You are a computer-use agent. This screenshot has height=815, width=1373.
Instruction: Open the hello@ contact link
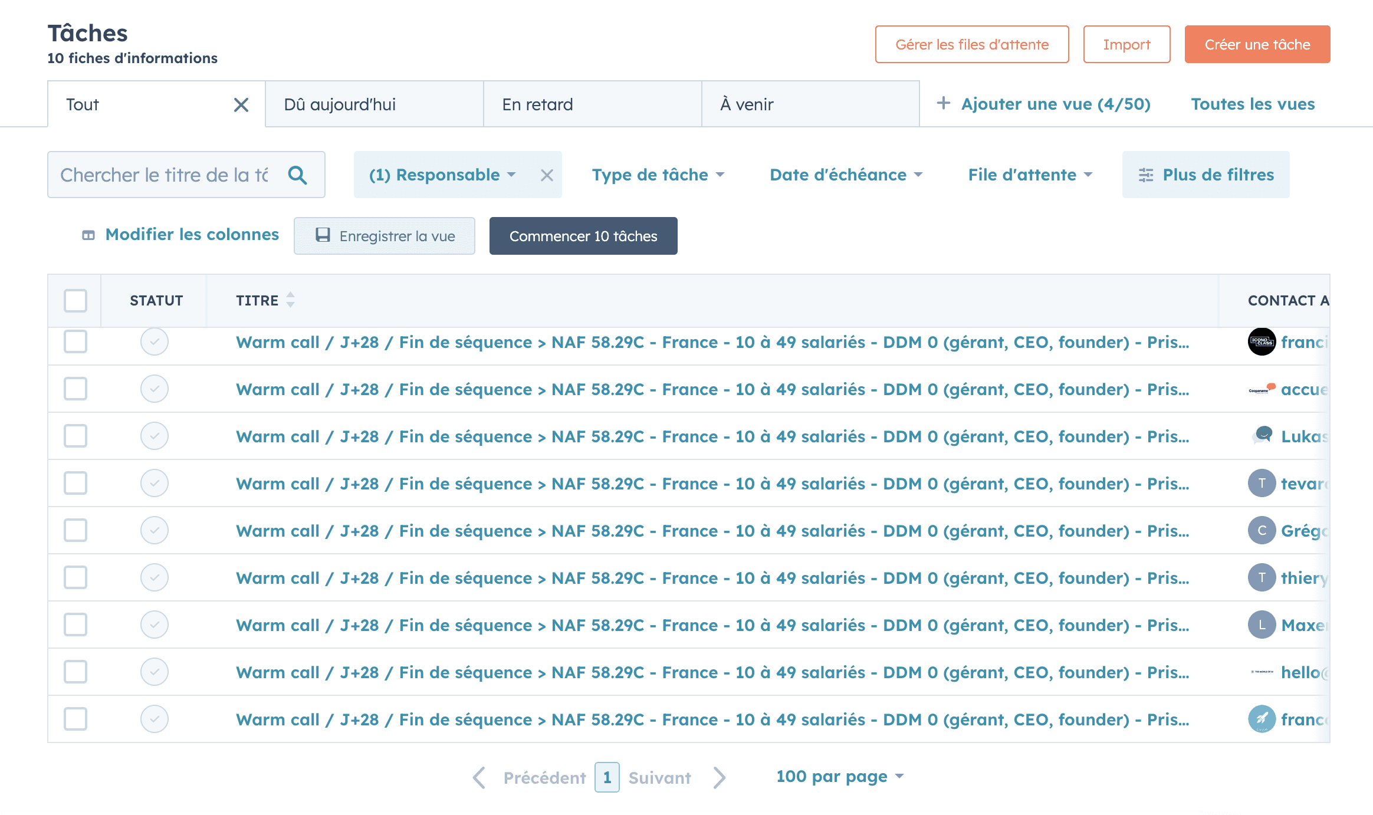[x=1303, y=672]
